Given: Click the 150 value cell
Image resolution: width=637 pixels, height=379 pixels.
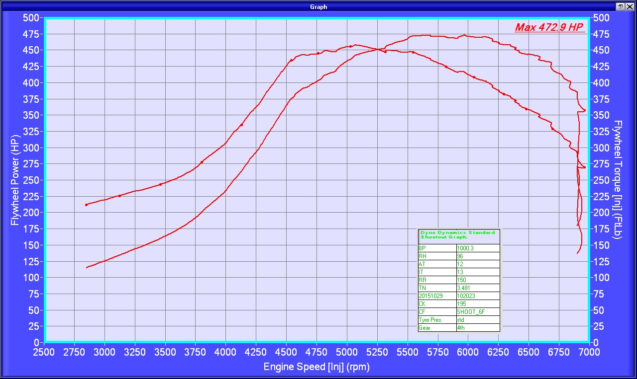Looking at the screenshot, I should tap(478, 280).
